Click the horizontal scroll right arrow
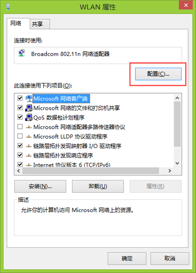 (x=170, y=171)
